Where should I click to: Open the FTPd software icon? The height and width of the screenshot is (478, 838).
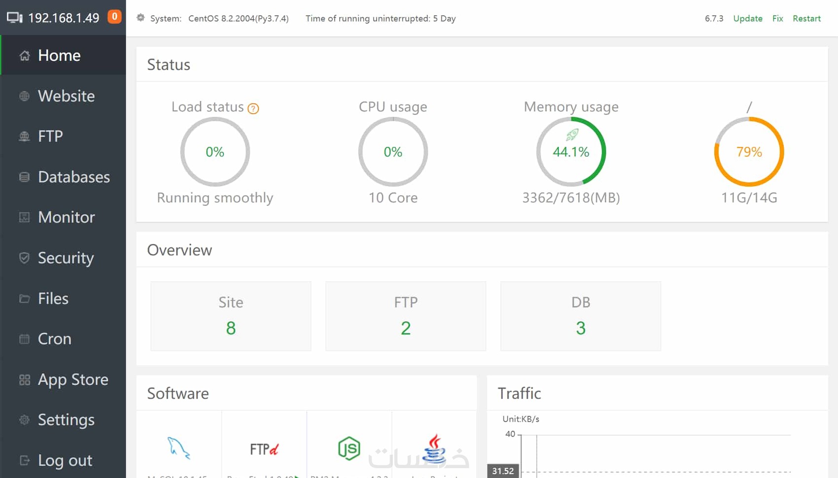[264, 449]
